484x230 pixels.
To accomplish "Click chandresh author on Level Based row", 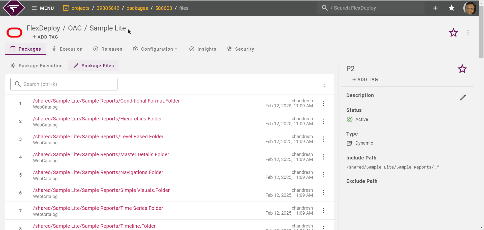I will point(302,137).
